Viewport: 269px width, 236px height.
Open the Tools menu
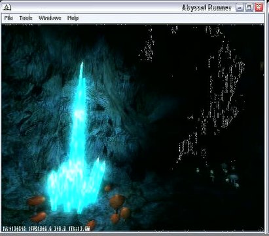coord(26,18)
